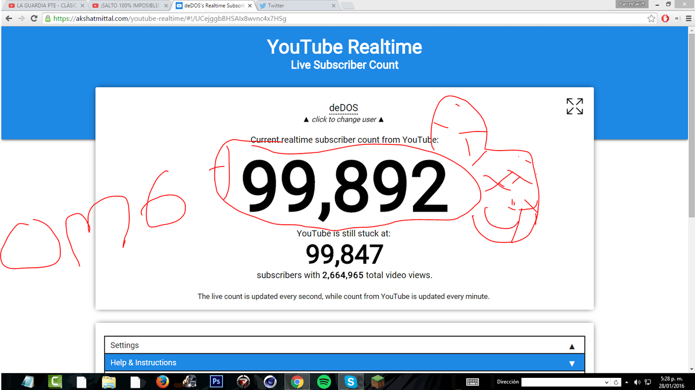This screenshot has height=390, width=695.
Task: Switch to Chrome in the taskbar
Action: (x=297, y=382)
